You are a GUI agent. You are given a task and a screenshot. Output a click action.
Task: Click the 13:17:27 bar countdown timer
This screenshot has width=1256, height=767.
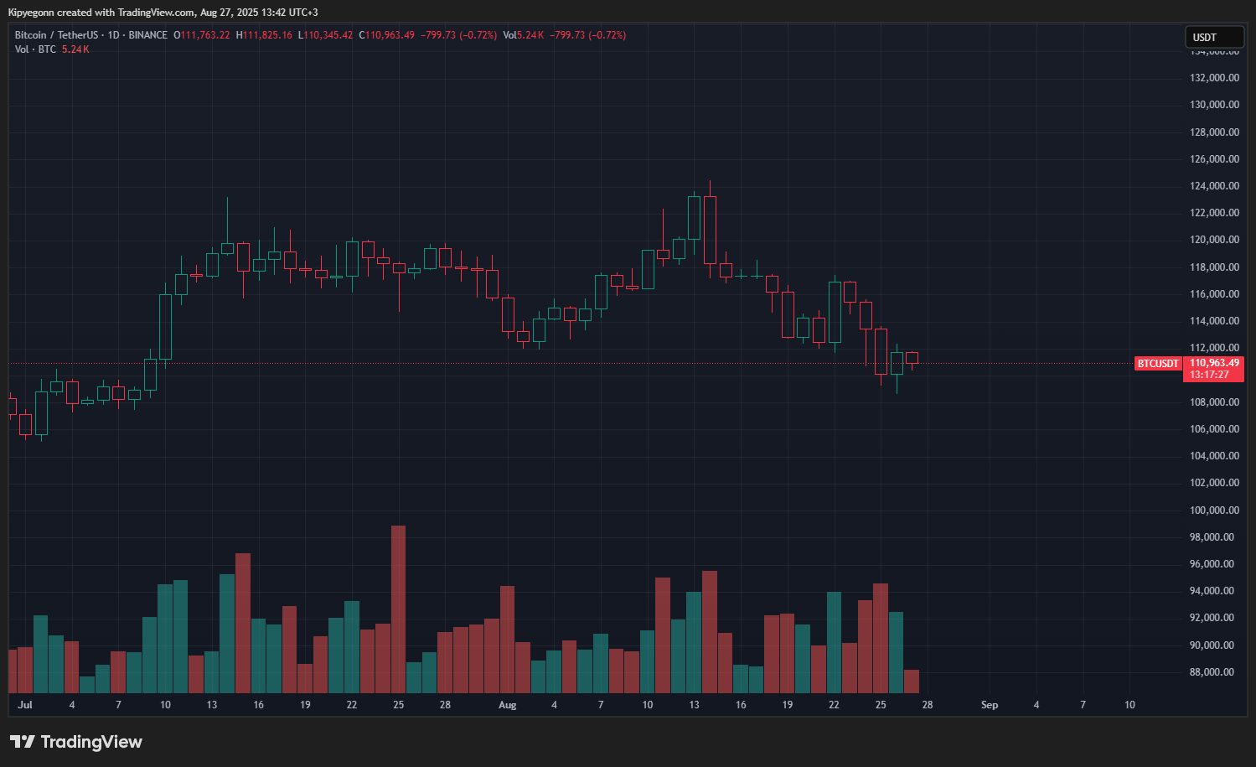[x=1209, y=375]
